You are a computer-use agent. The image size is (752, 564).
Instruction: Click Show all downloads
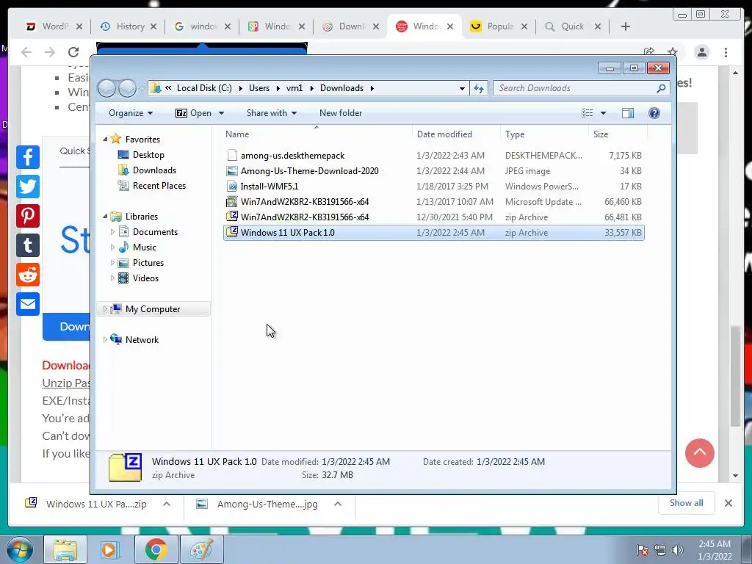(x=687, y=503)
